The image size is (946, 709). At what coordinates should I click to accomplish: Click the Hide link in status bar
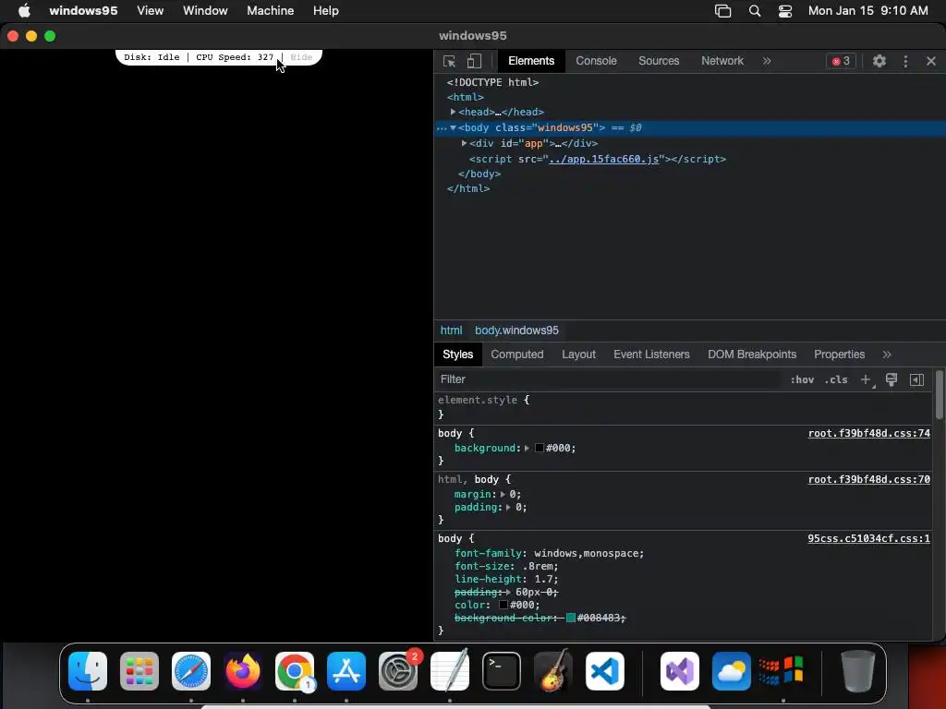point(301,57)
